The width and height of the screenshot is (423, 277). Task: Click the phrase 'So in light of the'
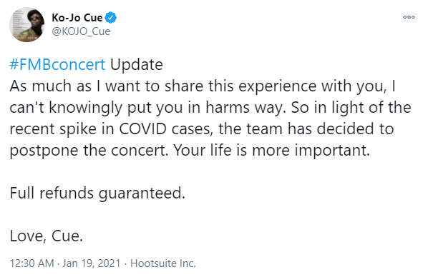click(x=351, y=108)
